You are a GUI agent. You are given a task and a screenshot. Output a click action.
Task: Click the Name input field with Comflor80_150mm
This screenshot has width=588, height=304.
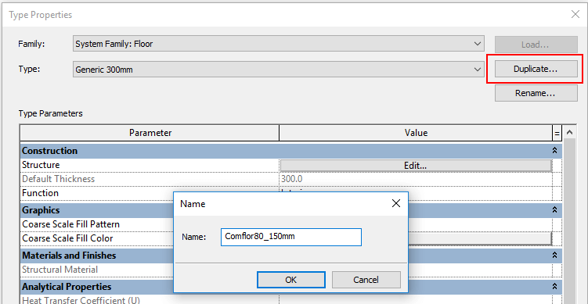[291, 237]
